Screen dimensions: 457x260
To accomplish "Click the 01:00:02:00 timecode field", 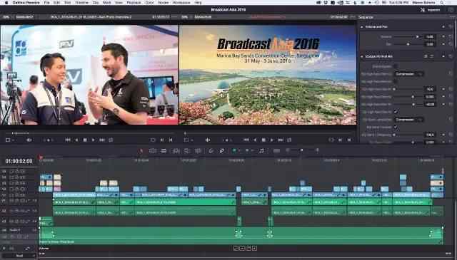I will click(19, 161).
